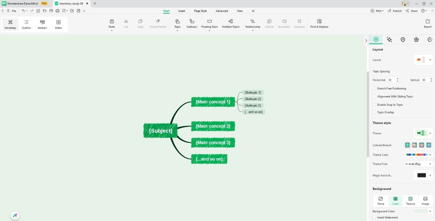Open the clipart flower-icon panel

coord(416,39)
